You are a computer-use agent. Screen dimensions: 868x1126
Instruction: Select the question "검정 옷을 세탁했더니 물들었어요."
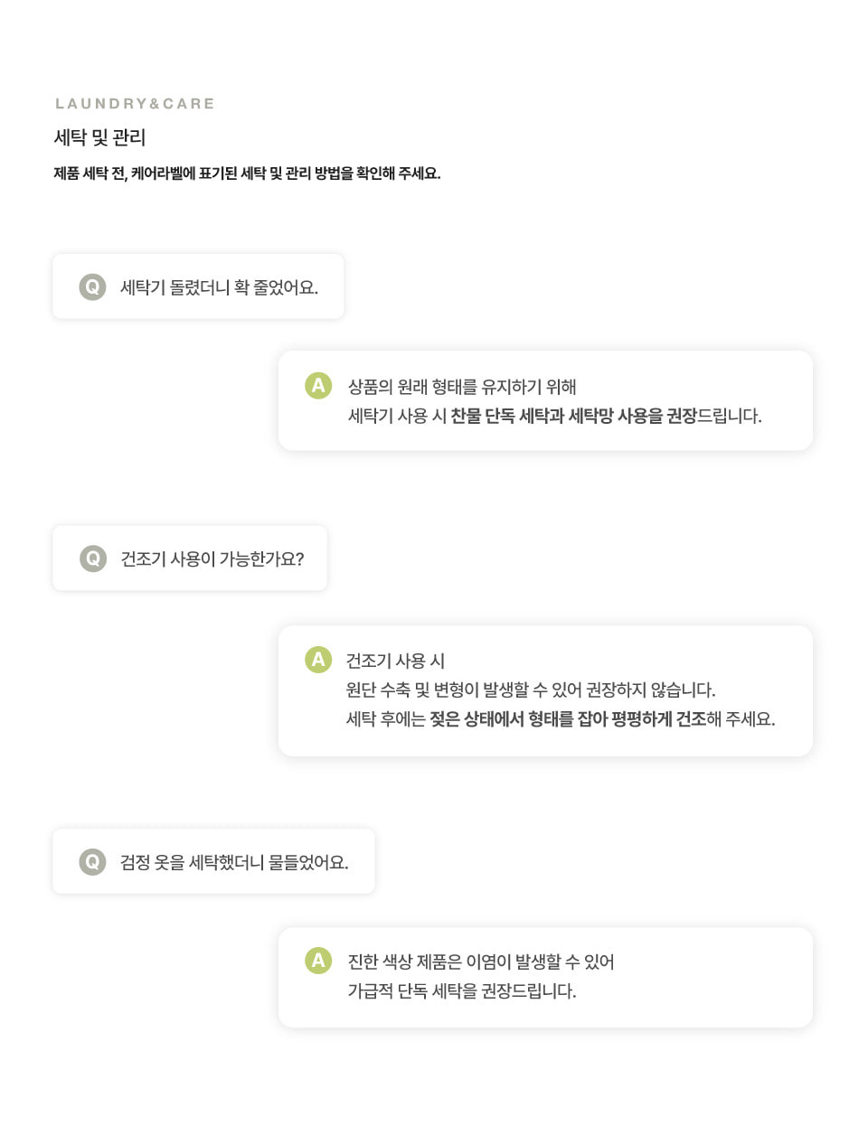pos(234,863)
